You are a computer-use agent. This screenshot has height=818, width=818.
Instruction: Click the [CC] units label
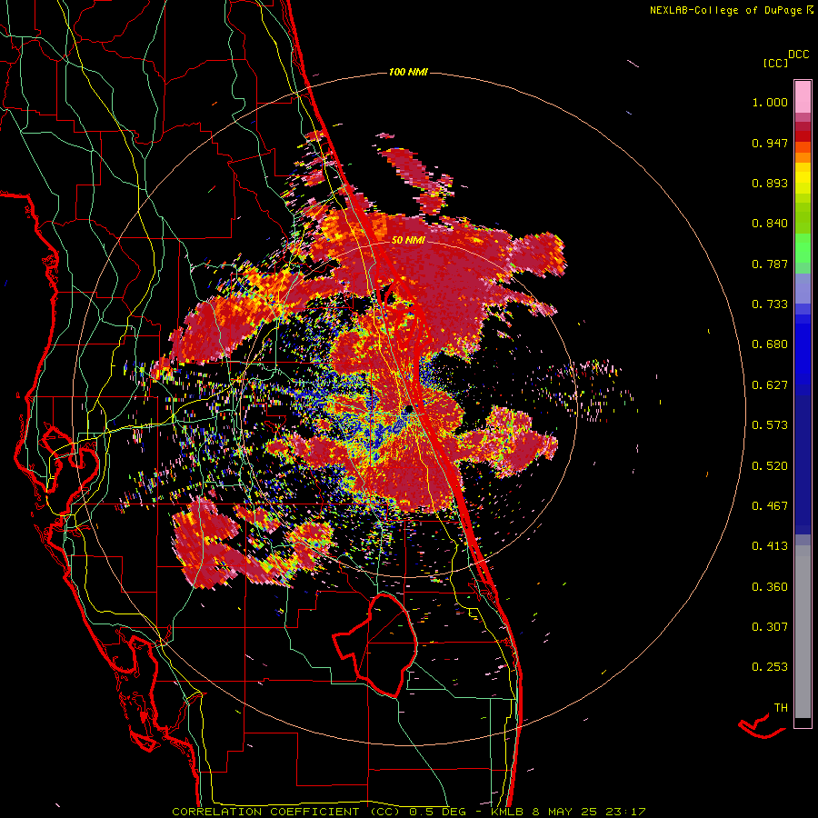pyautogui.click(x=775, y=63)
